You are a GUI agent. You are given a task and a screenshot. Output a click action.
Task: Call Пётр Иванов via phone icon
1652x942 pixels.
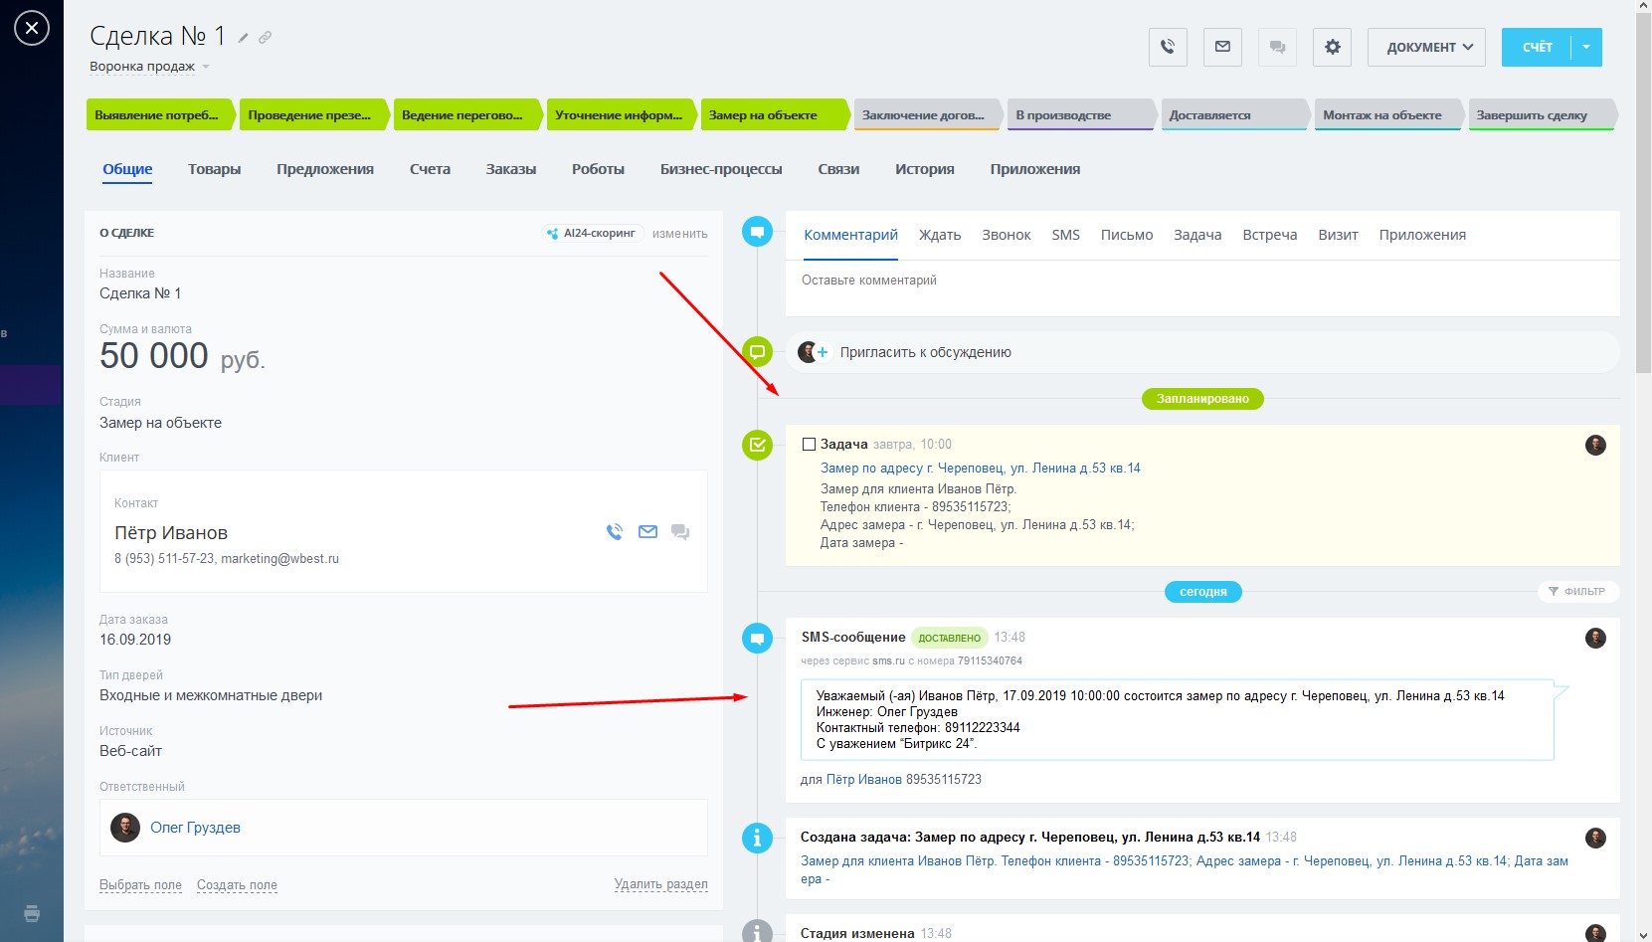615,532
